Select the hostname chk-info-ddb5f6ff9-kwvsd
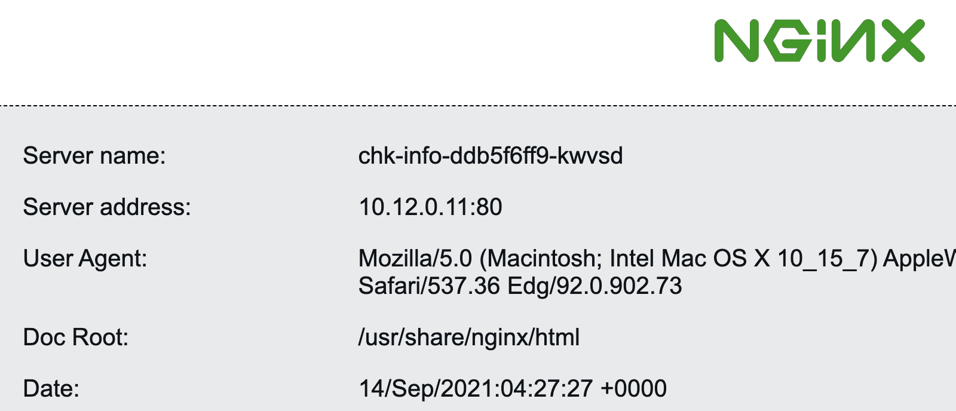The image size is (956, 411). (x=490, y=156)
